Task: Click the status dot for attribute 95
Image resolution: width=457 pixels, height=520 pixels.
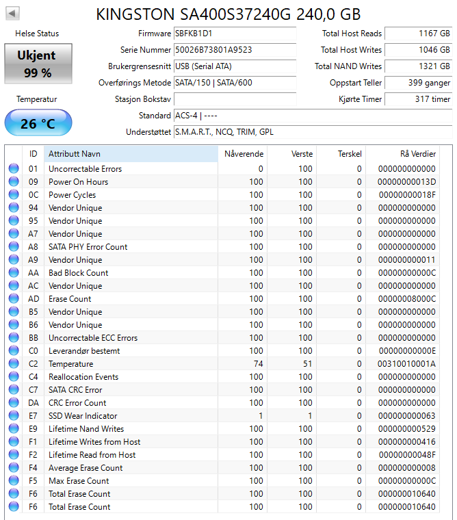Action: (14, 220)
